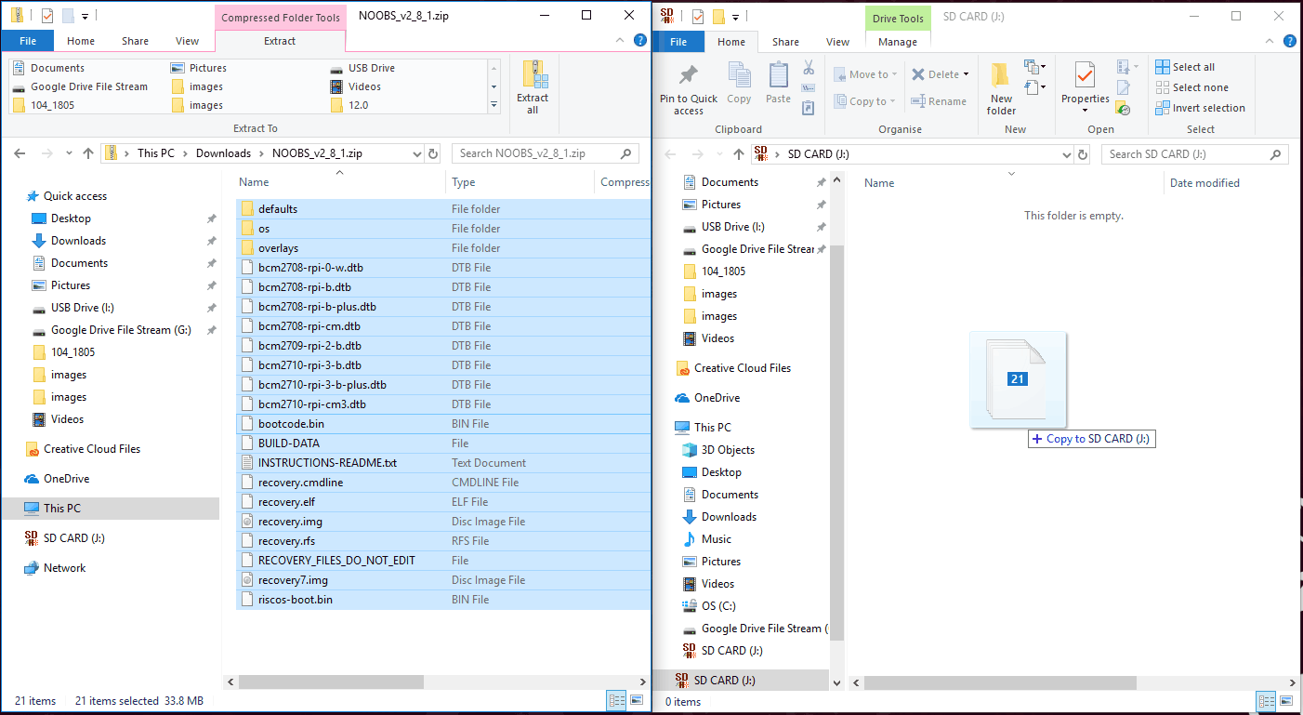The width and height of the screenshot is (1303, 715).
Task: Click Invert selection in the Select group
Action: (1200, 108)
